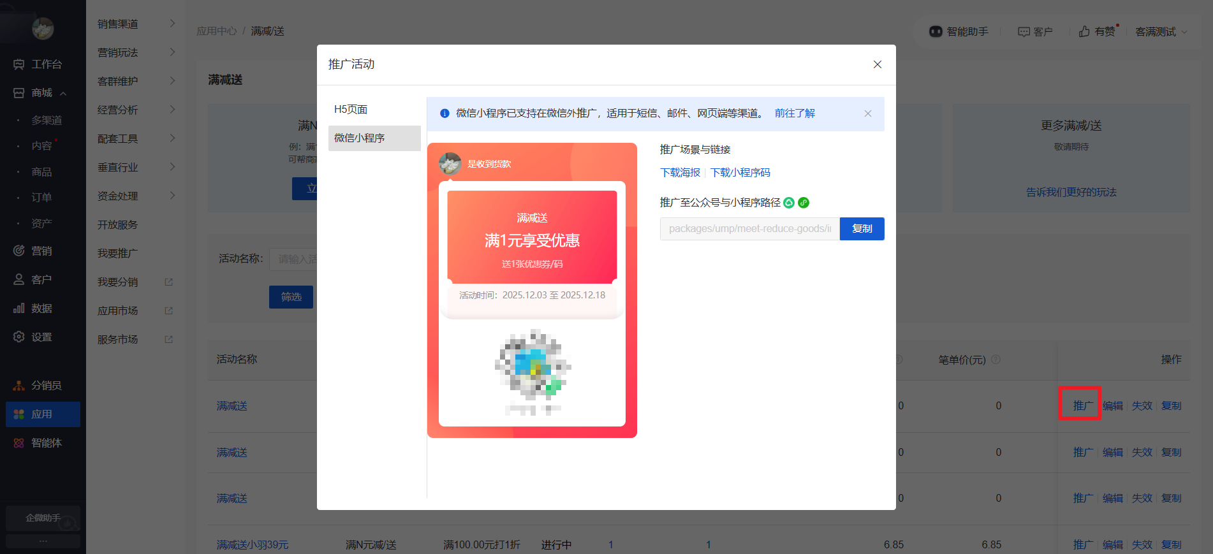Viewport: 1213px width, 554px height.
Task: Click 下载小程序码 link
Action: [740, 173]
